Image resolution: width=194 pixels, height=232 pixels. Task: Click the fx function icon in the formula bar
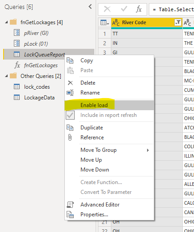click(x=139, y=9)
